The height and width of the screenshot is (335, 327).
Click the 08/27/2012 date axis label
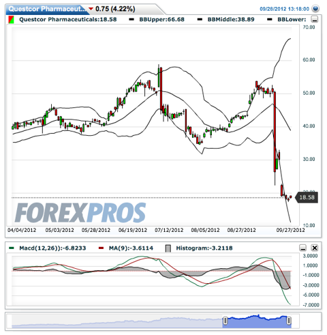click(241, 230)
